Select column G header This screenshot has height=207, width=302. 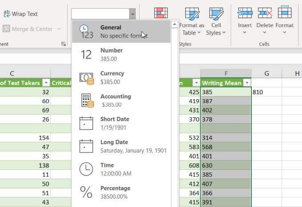click(266, 73)
